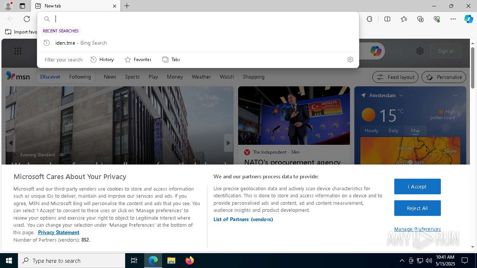
Task: Open address bar suggestion settings gear
Action: (x=350, y=60)
